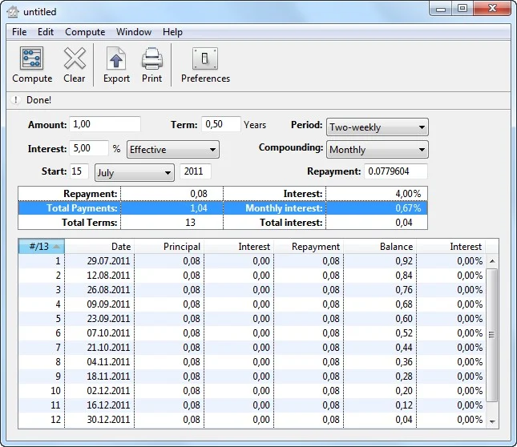Viewport: 517px width, 447px height.
Task: Expand the Period Two-weekly dropdown
Action: (x=378, y=127)
